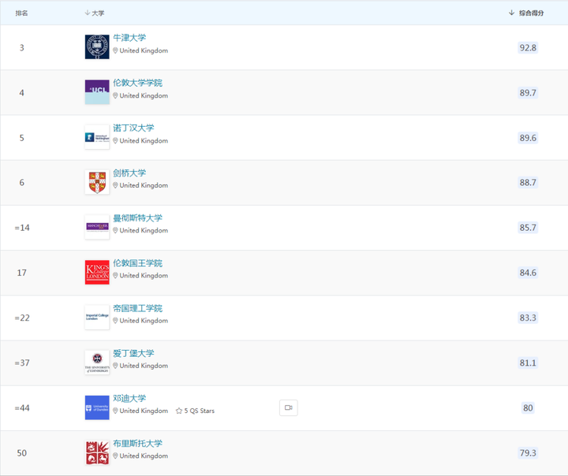The width and height of the screenshot is (568, 476).
Task: Select the score 88.7
Action: coord(528,182)
